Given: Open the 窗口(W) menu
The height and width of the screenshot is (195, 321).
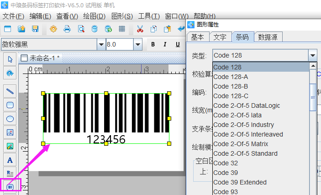Looking at the screenshot, I should point(177,16).
